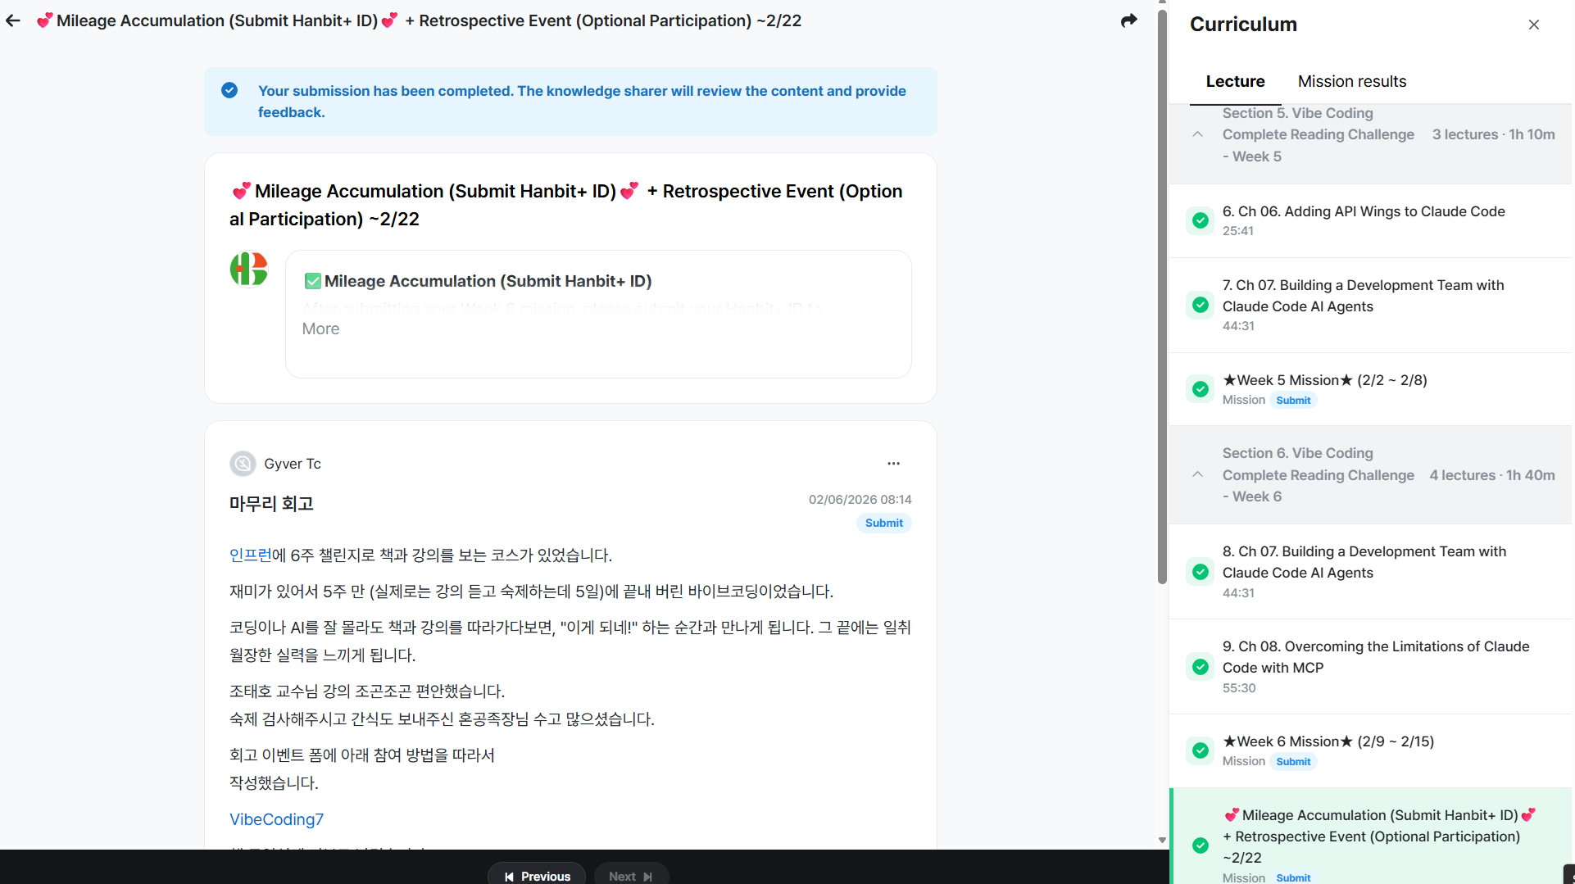Click the green checkbox emoji before Mileage Accumulation

click(312, 281)
